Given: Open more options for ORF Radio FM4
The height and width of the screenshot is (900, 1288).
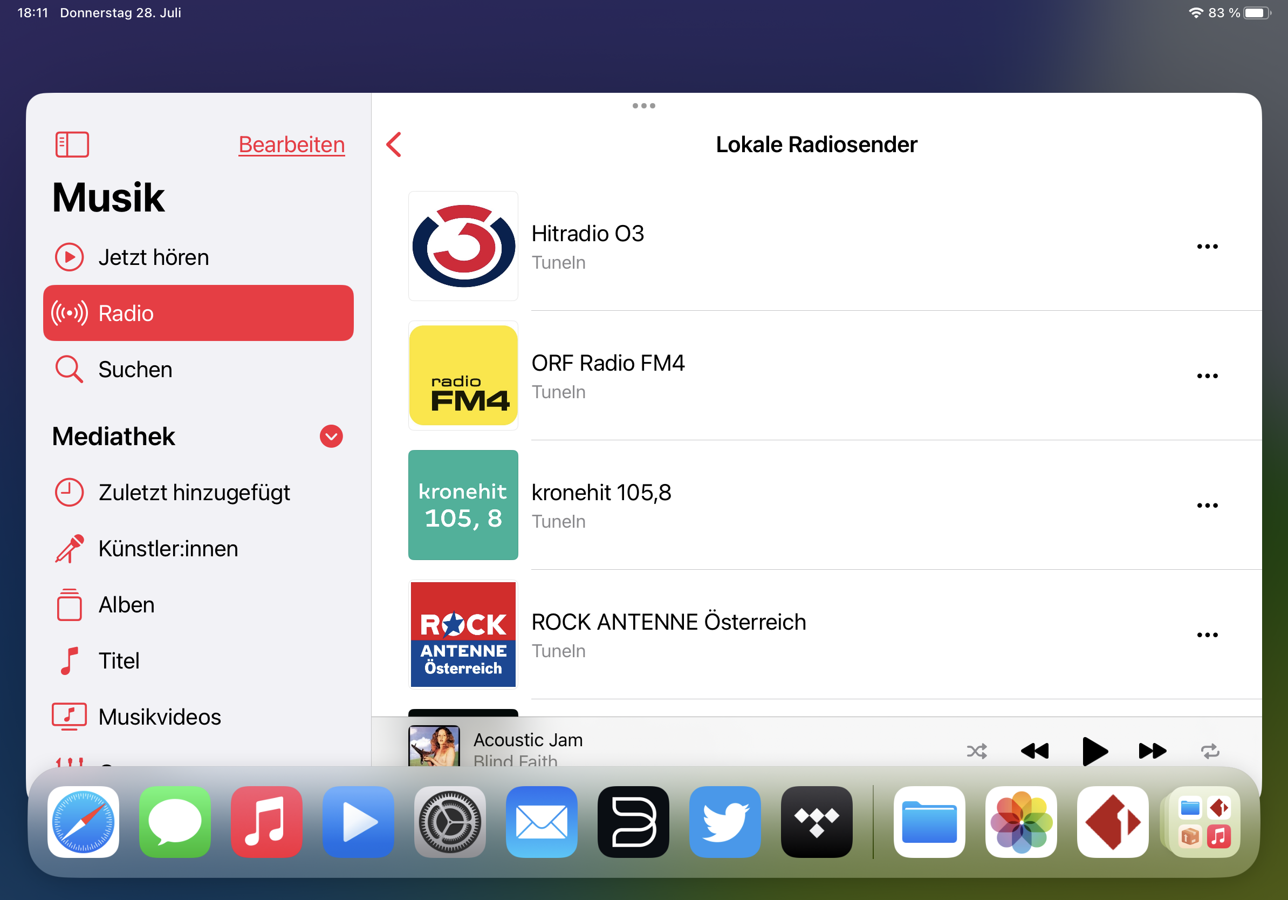Looking at the screenshot, I should (1207, 376).
